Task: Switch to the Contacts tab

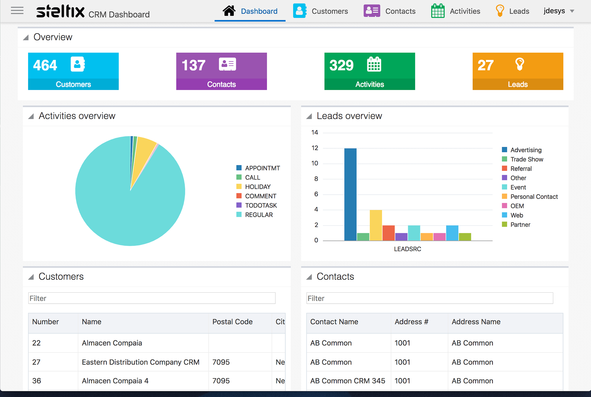Action: pos(400,11)
